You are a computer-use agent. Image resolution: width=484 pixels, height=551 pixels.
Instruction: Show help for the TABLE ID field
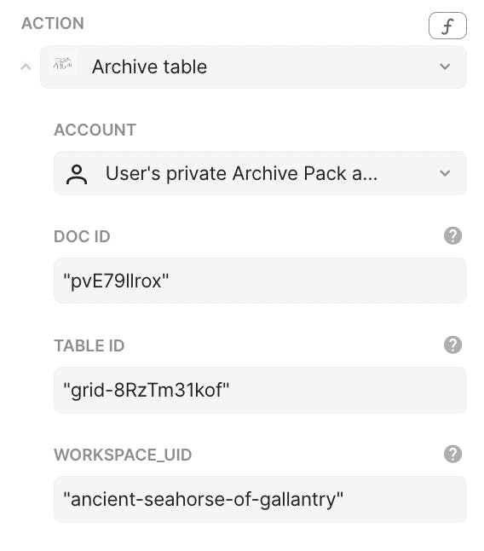coord(452,345)
